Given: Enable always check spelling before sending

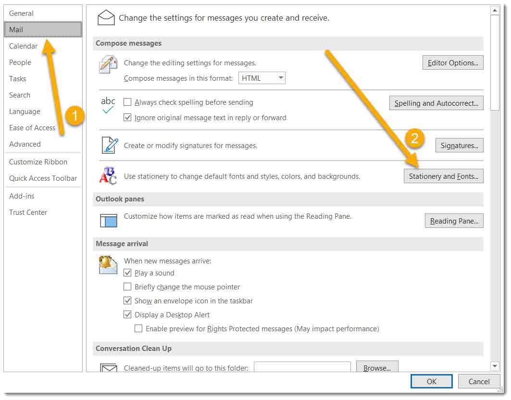Looking at the screenshot, I should (127, 102).
